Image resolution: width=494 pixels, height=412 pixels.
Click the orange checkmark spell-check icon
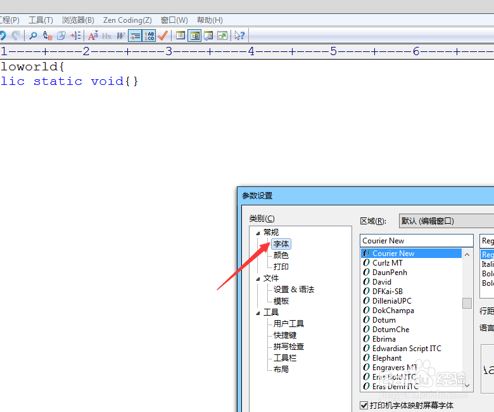point(163,35)
